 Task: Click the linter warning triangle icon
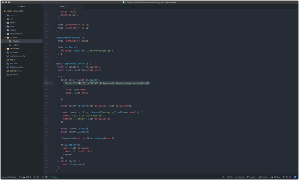[x=24, y=177]
